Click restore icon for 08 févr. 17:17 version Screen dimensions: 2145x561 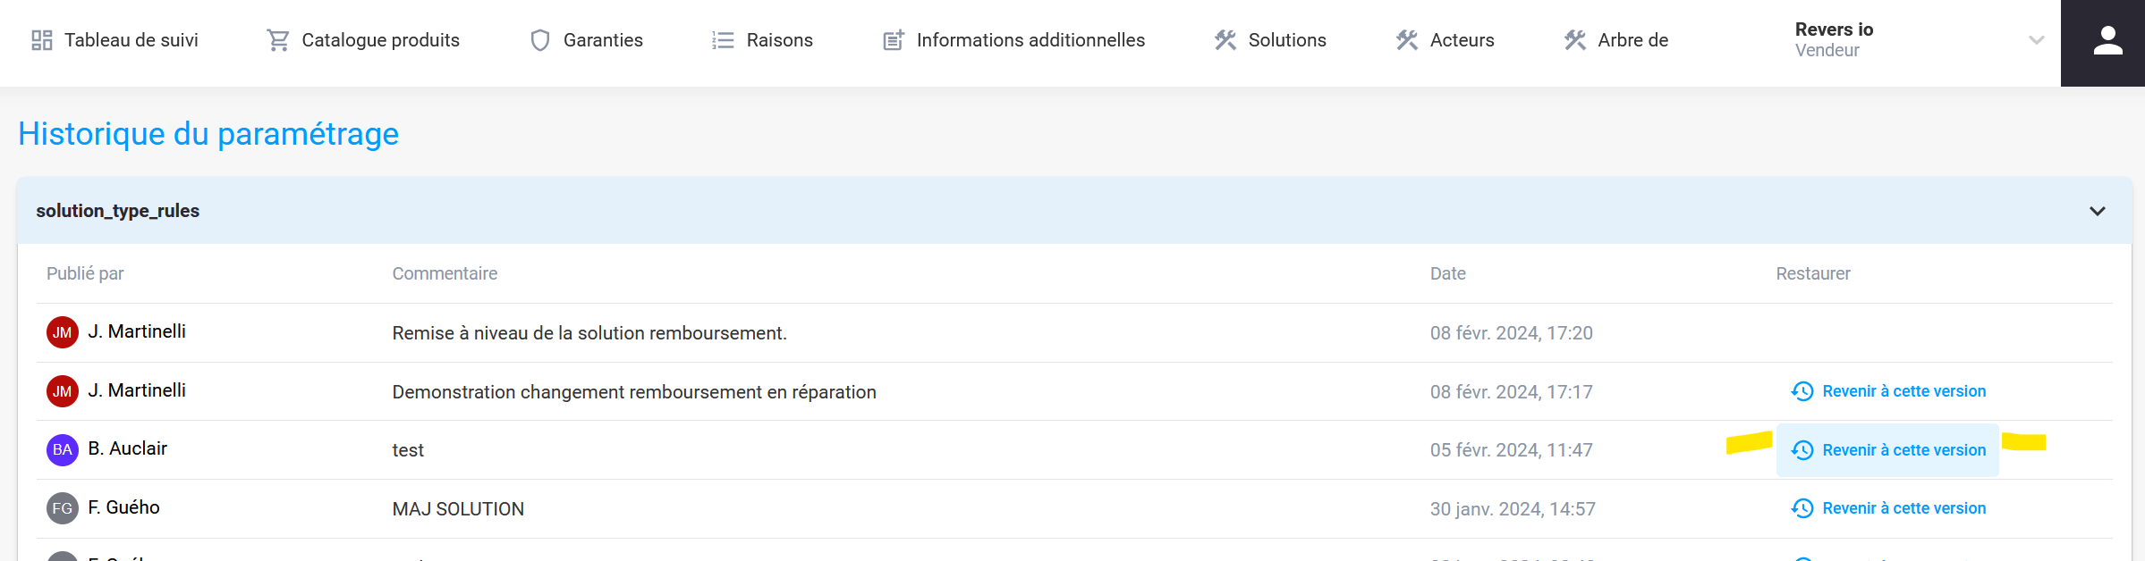pos(1802,391)
